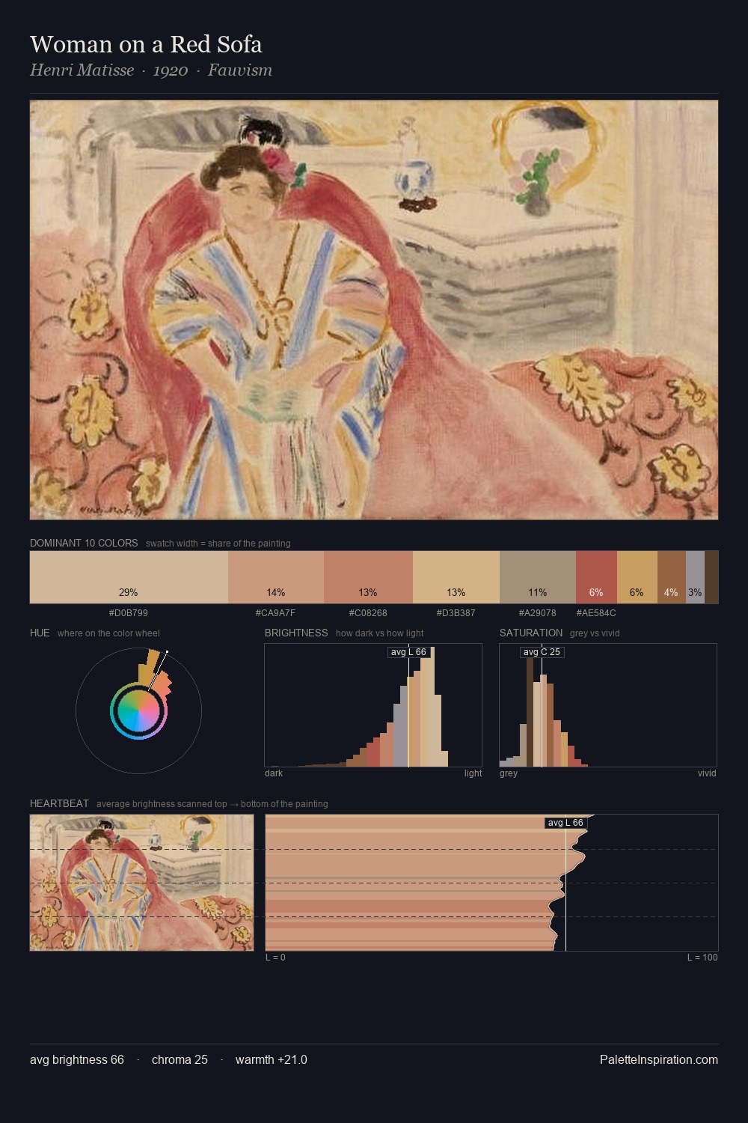Select the #A29078 hex label
The height and width of the screenshot is (1123, 748).
(x=538, y=613)
